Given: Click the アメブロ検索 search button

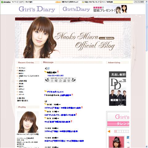Looking at the screenshot, I should [139, 2].
